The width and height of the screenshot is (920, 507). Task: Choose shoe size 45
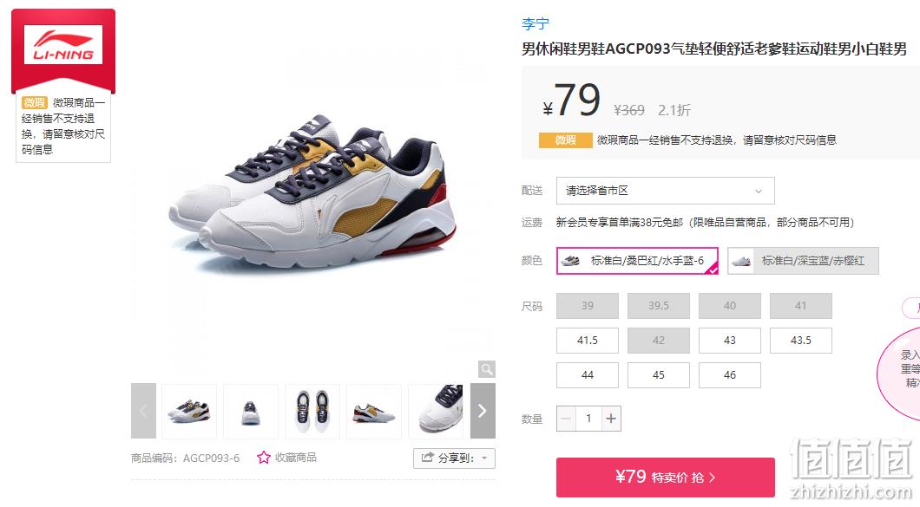658,375
